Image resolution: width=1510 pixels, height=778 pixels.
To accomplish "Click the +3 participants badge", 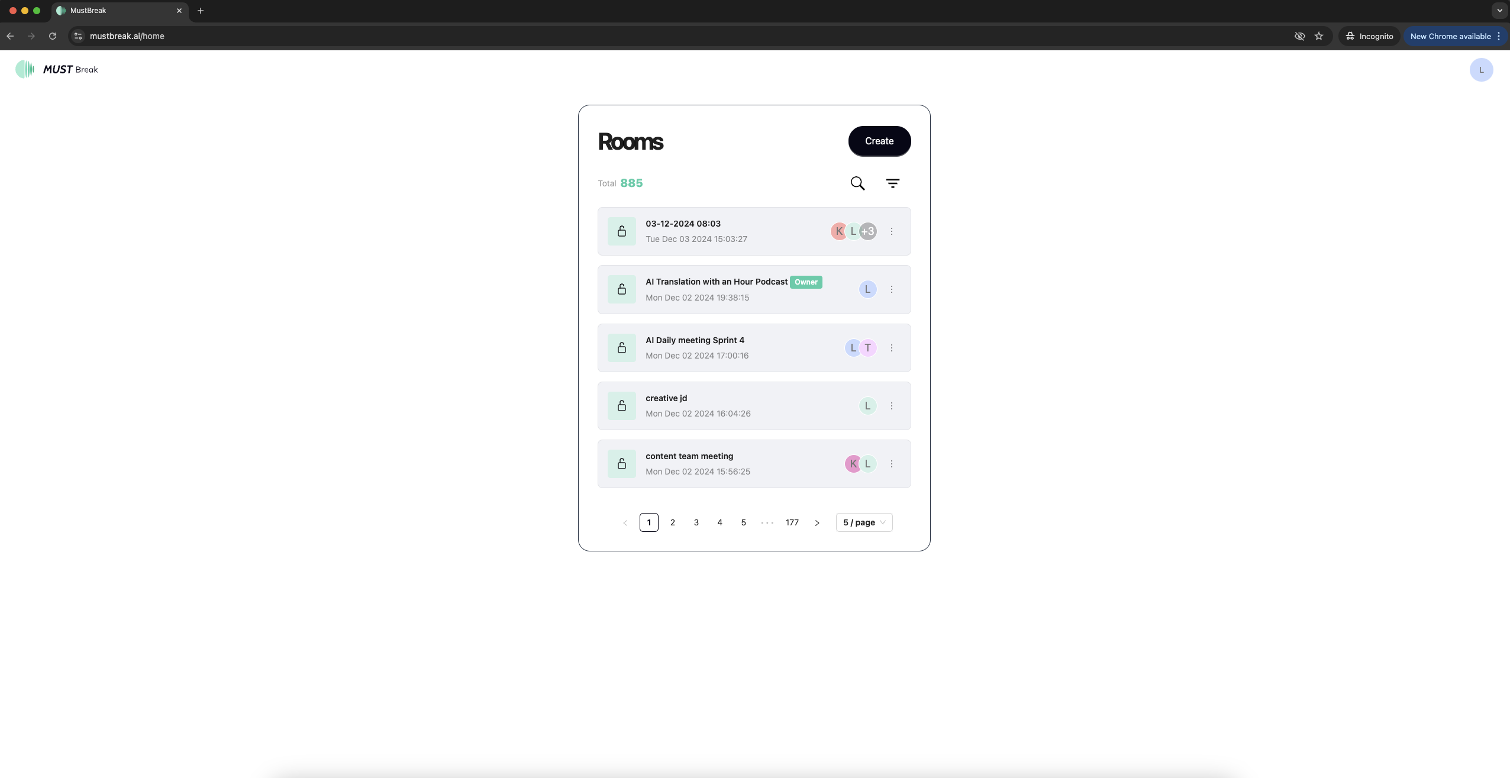I will [x=868, y=231].
